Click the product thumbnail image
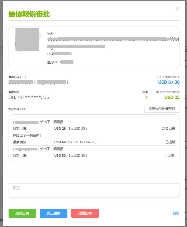The width and height of the screenshot is (187, 227). [27, 39]
